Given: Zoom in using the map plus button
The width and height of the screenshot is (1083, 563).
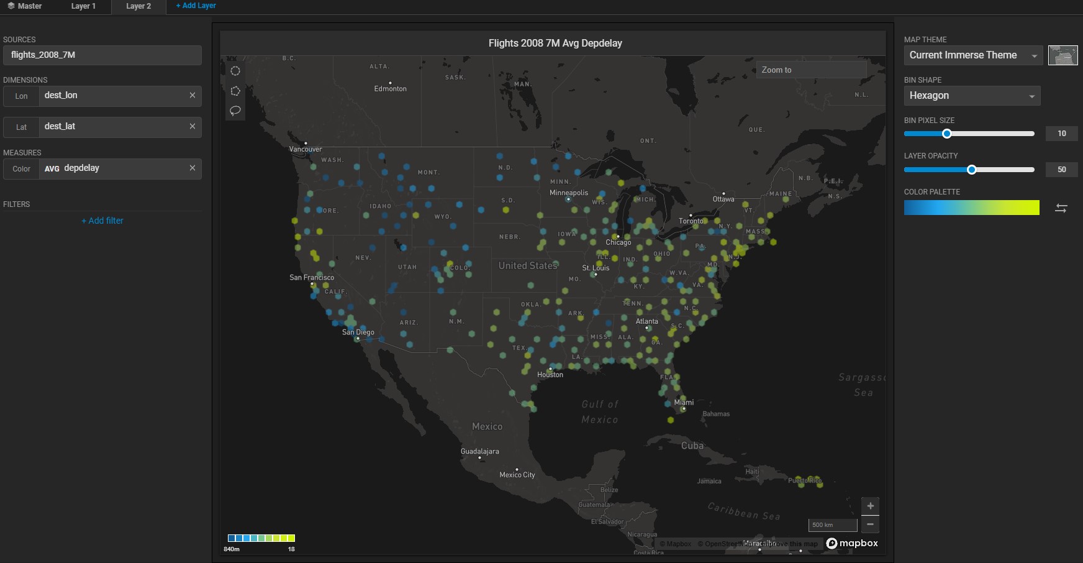Looking at the screenshot, I should click(x=870, y=506).
